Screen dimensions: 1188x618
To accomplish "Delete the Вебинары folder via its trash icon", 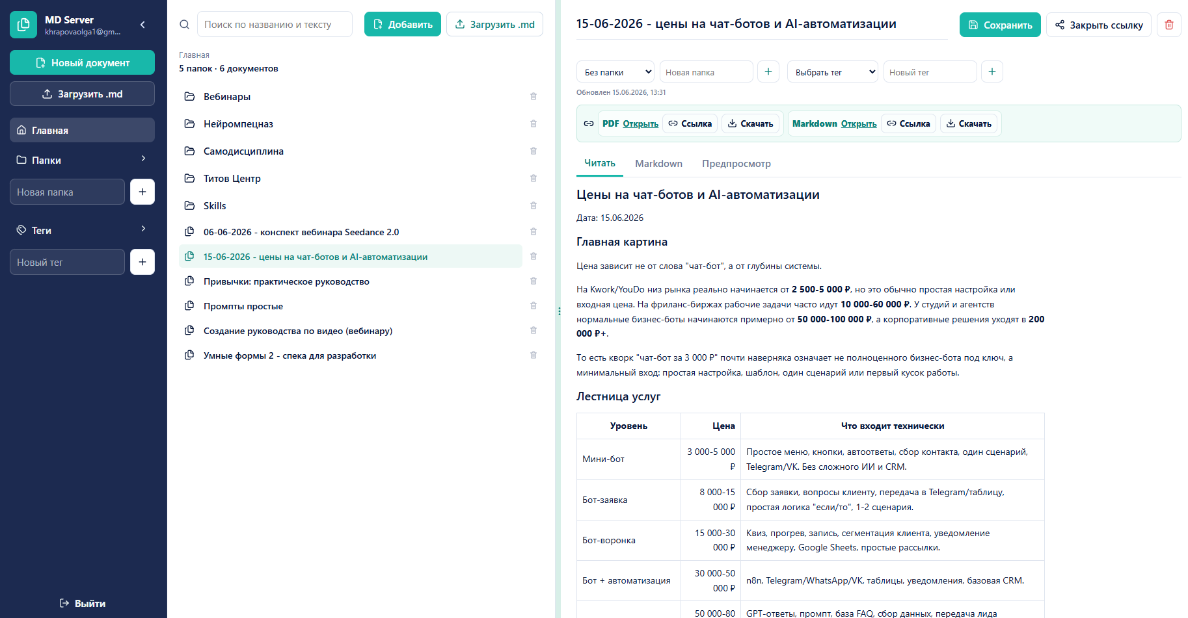I will tap(533, 96).
